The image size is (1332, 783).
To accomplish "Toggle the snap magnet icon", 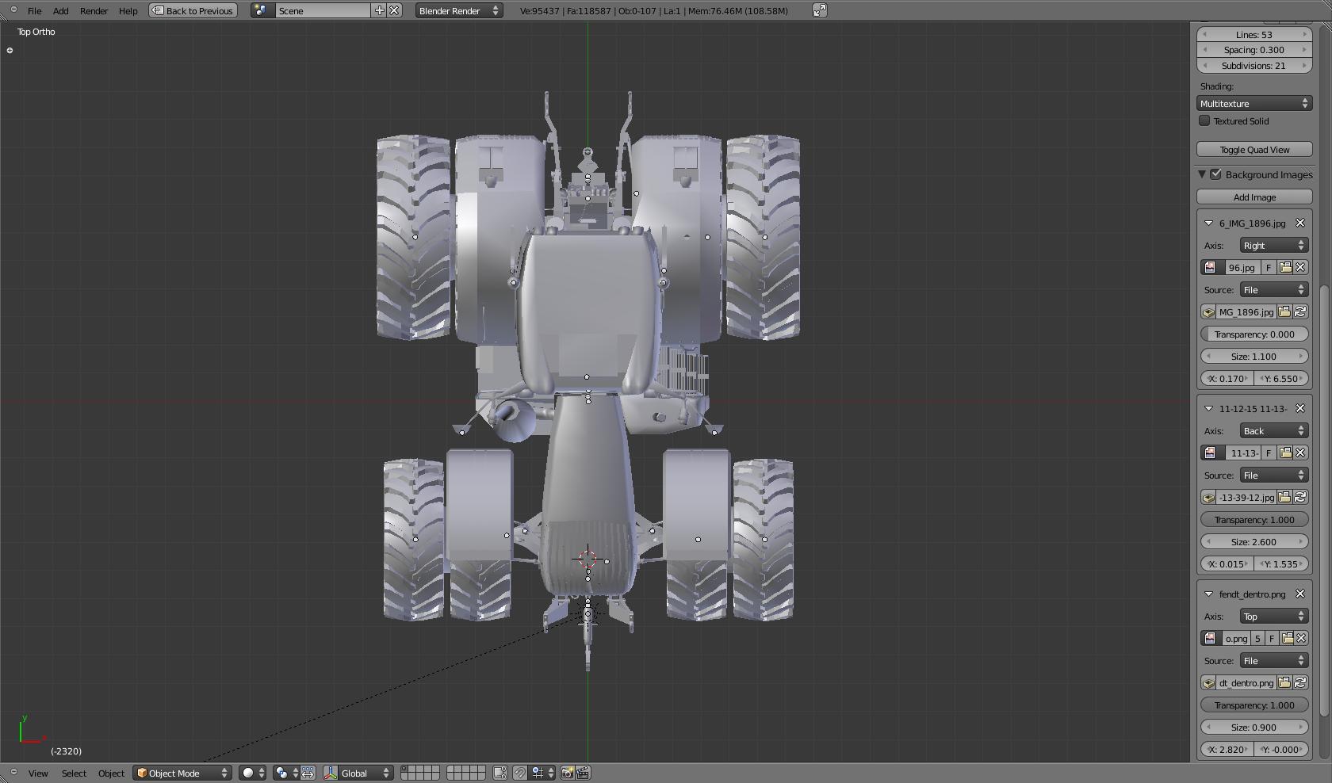I will click(520, 773).
